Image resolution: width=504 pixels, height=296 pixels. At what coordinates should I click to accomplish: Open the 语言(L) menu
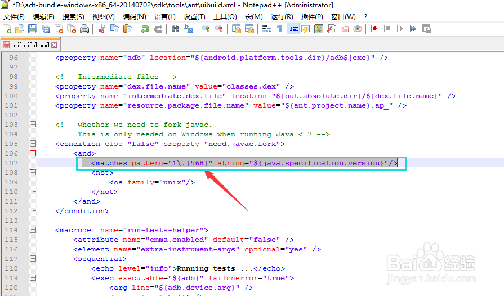click(164, 17)
